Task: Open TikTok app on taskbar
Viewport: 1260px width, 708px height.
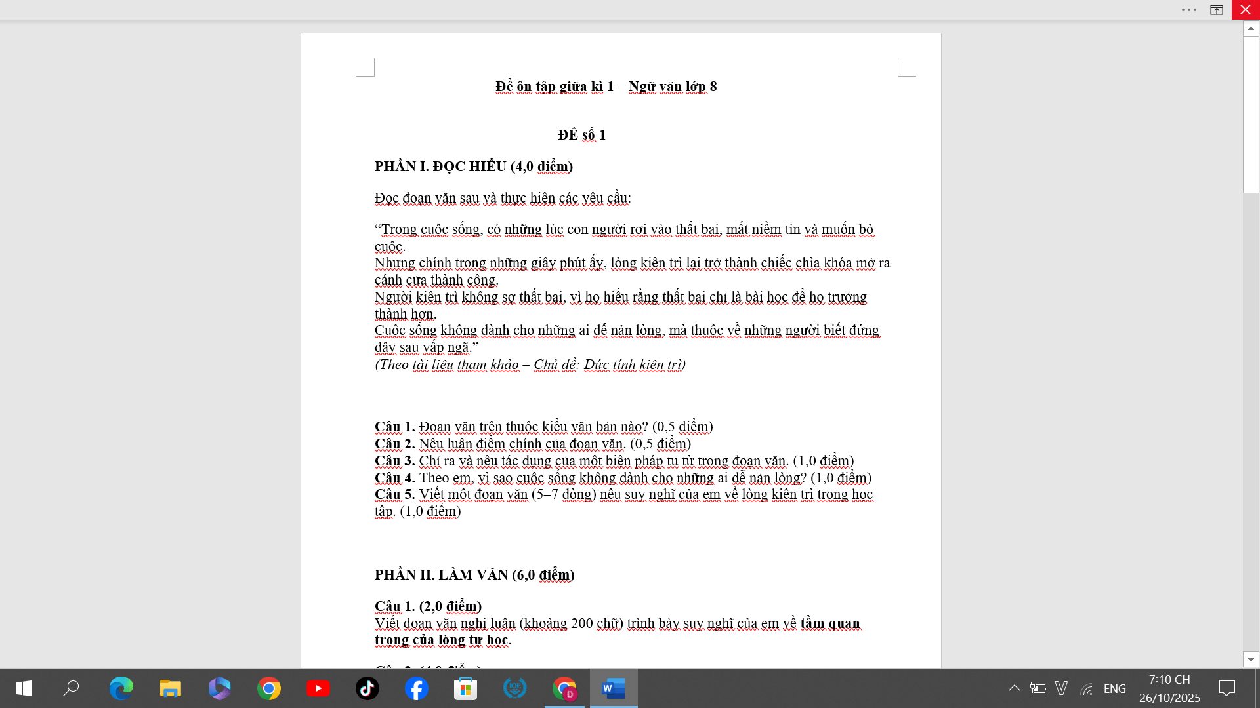Action: (x=367, y=688)
